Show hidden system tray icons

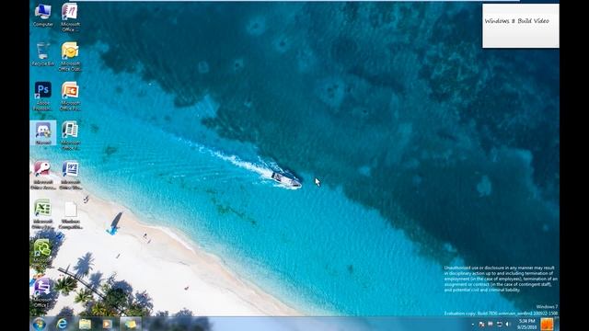[472, 324]
